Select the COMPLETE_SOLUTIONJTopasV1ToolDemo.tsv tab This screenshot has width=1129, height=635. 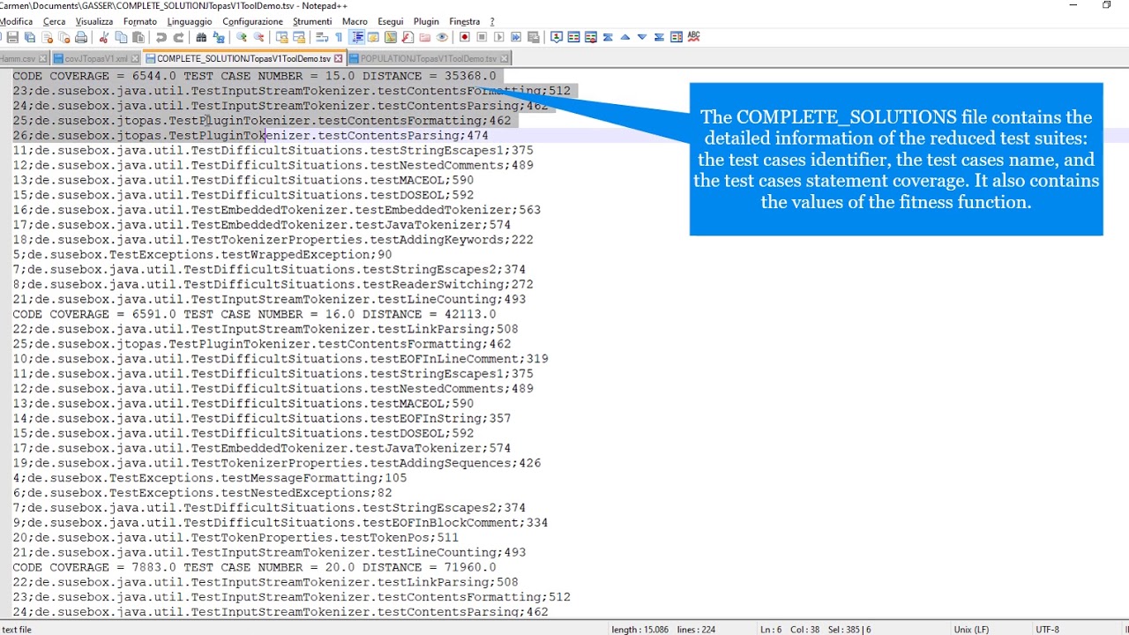coord(243,59)
